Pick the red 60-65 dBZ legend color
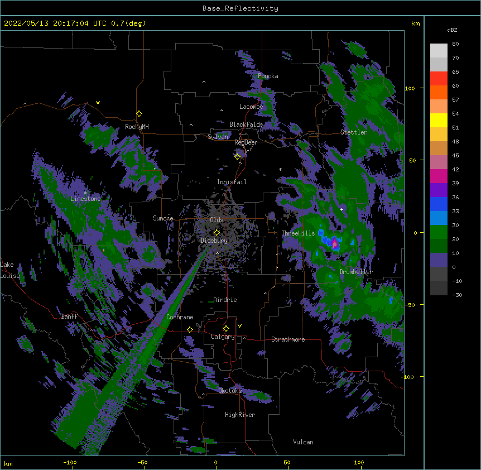This screenshot has height=470, width=481. pos(439,79)
